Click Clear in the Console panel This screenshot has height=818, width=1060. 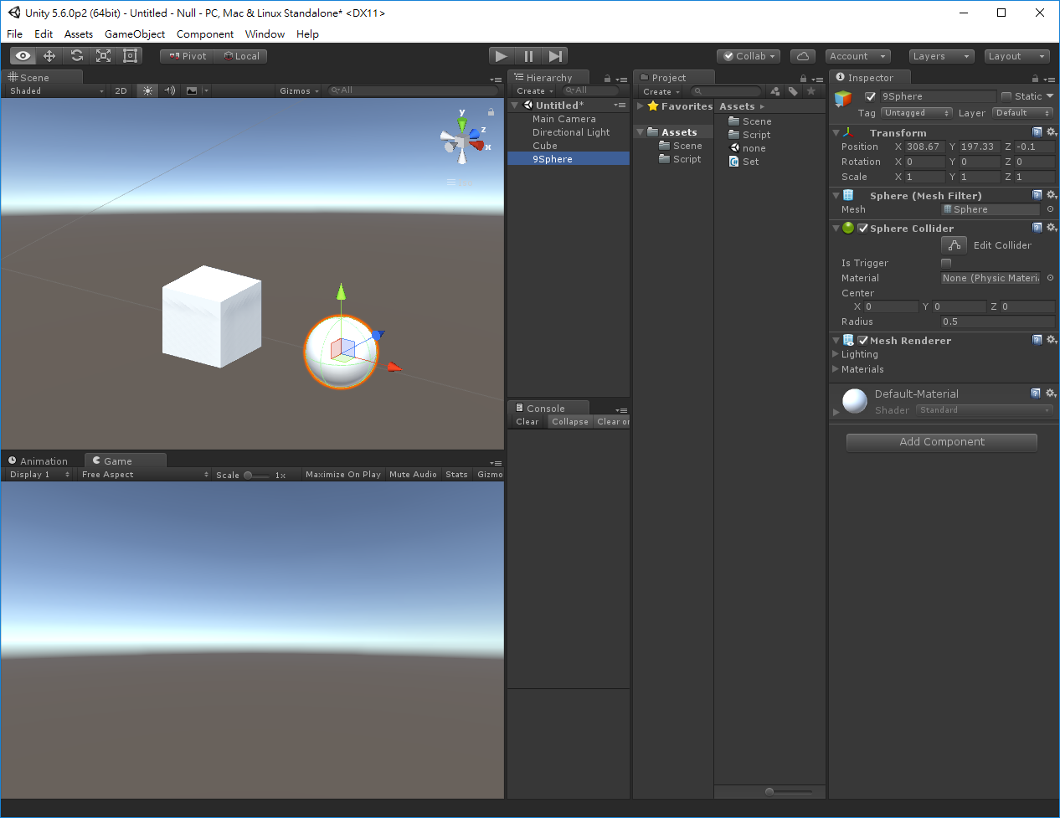(x=527, y=421)
